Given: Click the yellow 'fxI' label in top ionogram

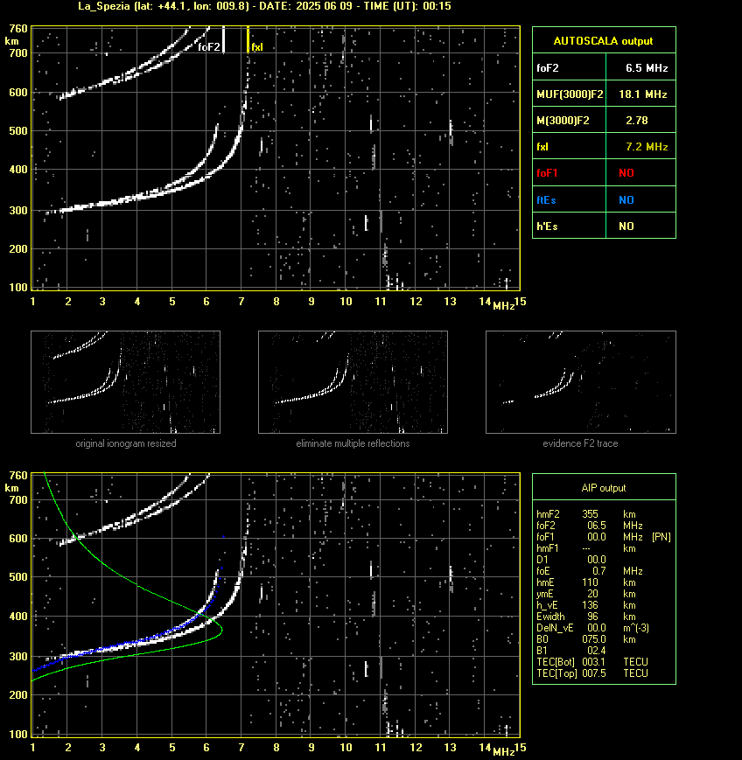Looking at the screenshot, I should pos(257,47).
